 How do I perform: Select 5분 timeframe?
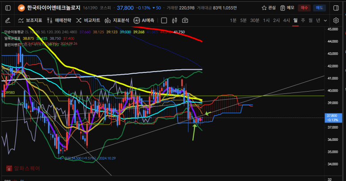pyautogui.click(x=243, y=21)
